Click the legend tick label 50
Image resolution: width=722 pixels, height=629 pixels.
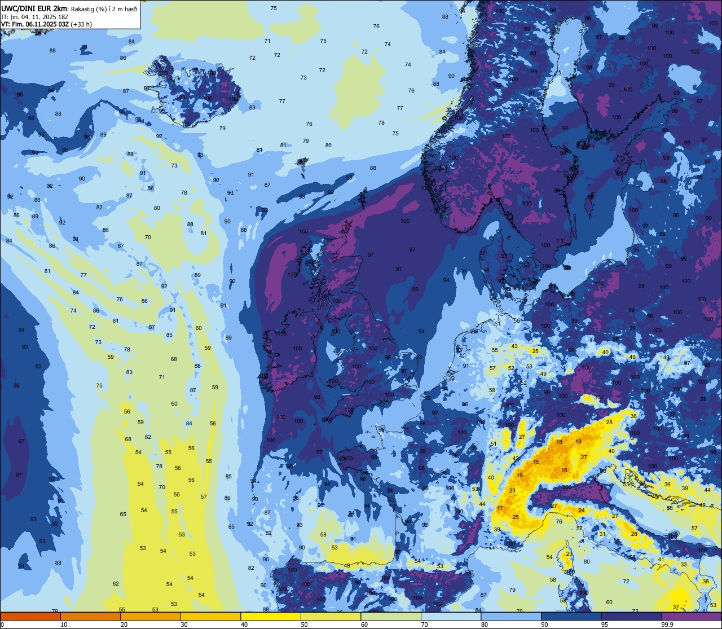(304, 624)
